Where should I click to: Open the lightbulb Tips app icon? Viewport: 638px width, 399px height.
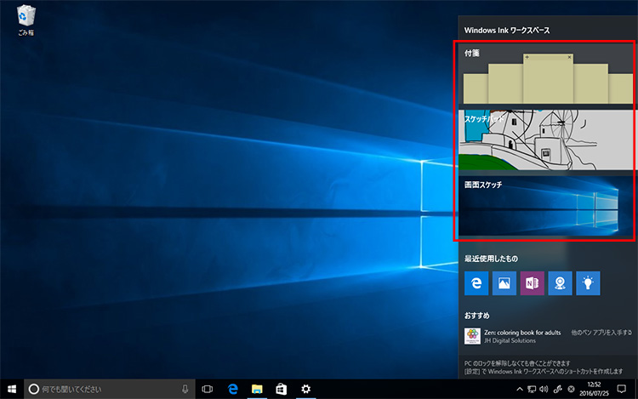pyautogui.click(x=589, y=283)
